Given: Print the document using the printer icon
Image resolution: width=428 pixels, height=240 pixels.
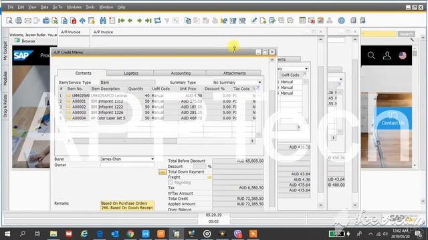Looking at the screenshot, I should (x=19, y=21).
